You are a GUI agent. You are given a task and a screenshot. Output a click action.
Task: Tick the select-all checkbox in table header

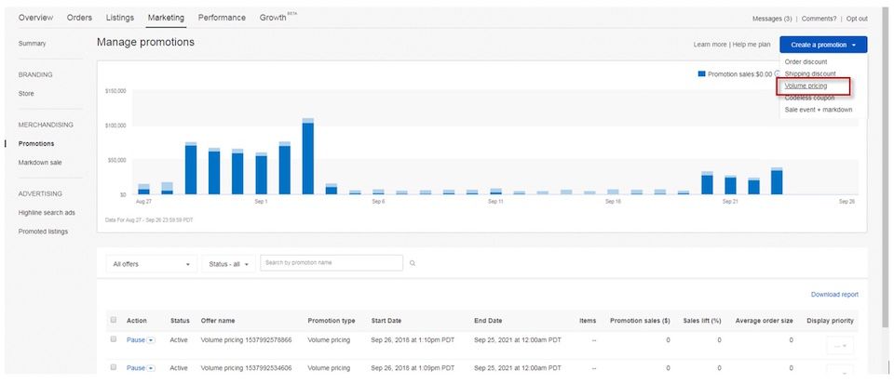114,321
